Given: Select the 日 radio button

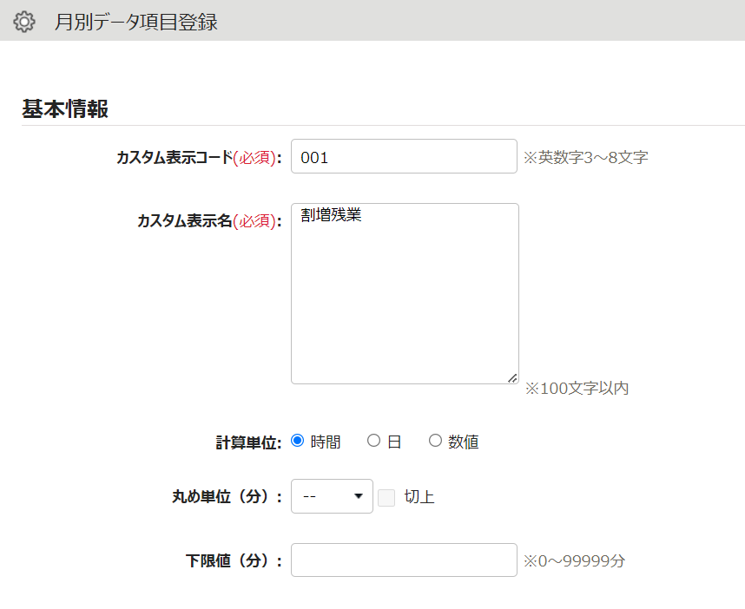Looking at the screenshot, I should click(x=374, y=441).
